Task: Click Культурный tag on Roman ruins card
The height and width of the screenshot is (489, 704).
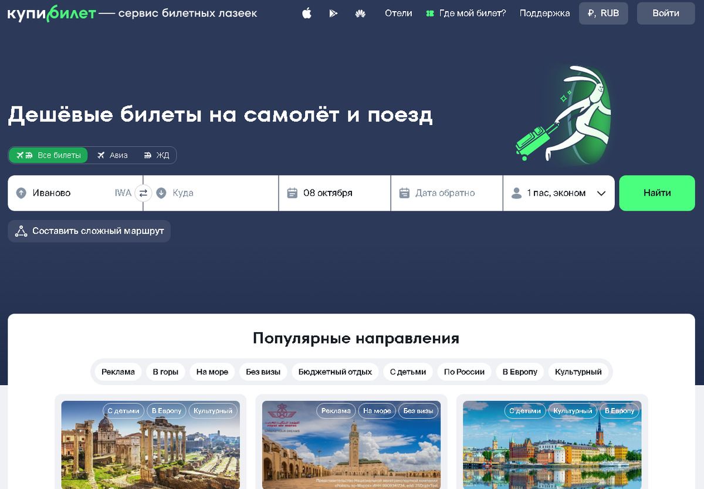Action: click(x=213, y=411)
